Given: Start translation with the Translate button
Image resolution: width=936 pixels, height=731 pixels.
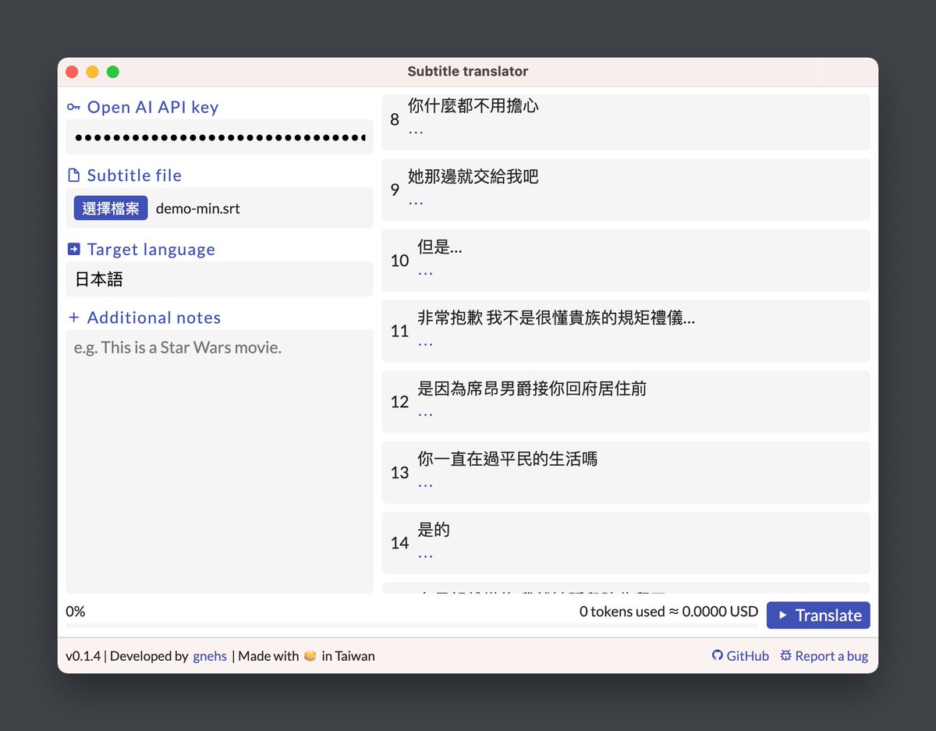Looking at the screenshot, I should [818, 616].
